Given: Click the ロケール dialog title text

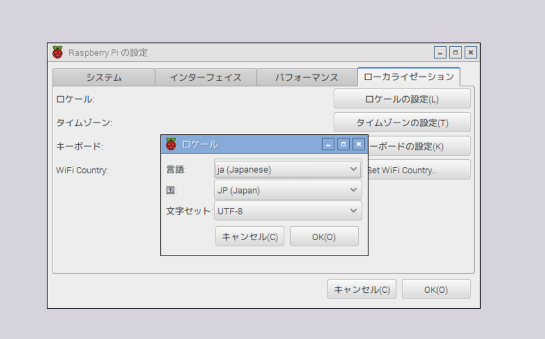Looking at the screenshot, I should [x=200, y=145].
